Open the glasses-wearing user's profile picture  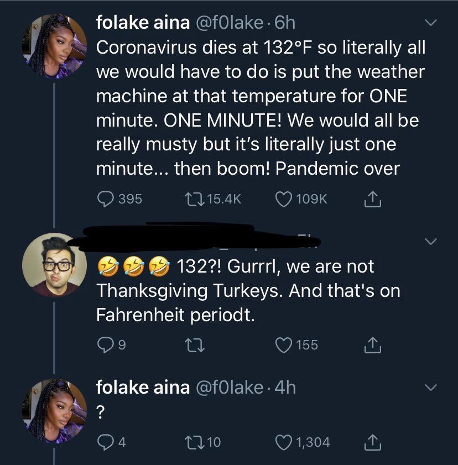55,265
